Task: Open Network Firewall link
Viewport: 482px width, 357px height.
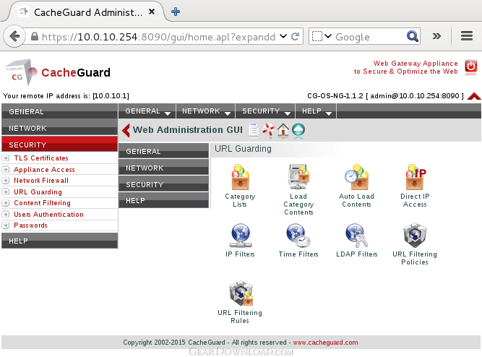Action: point(41,181)
